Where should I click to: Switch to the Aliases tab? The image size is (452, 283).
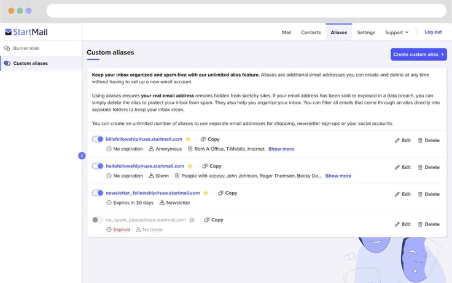pos(339,32)
